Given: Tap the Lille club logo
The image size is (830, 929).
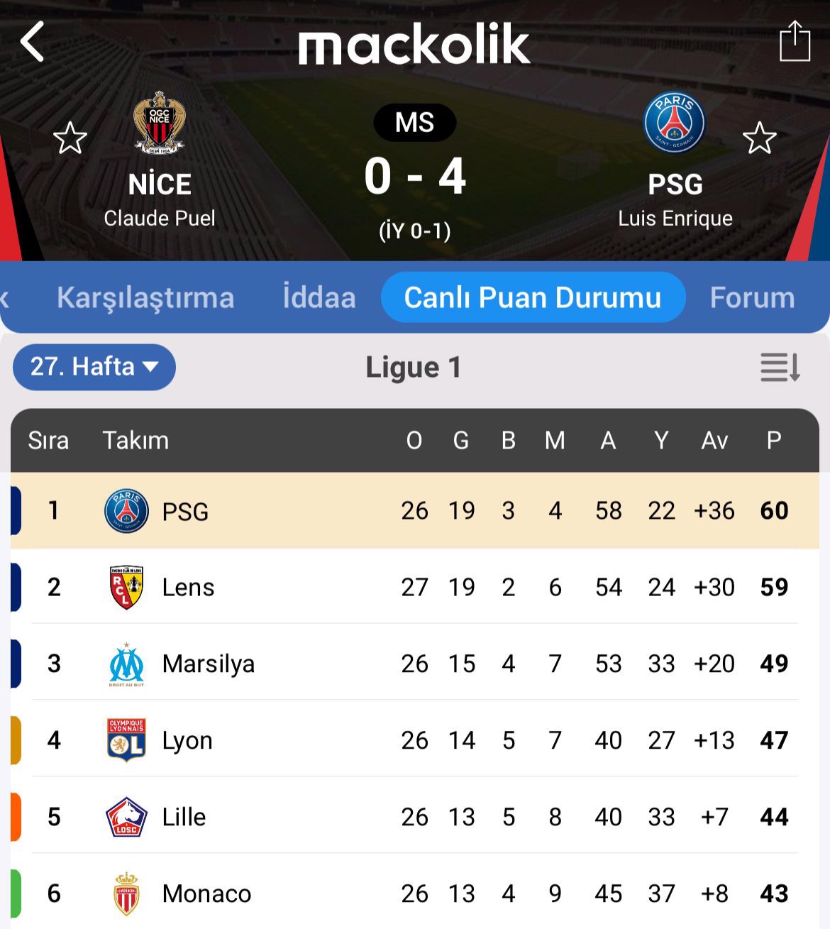Looking at the screenshot, I should (x=126, y=817).
